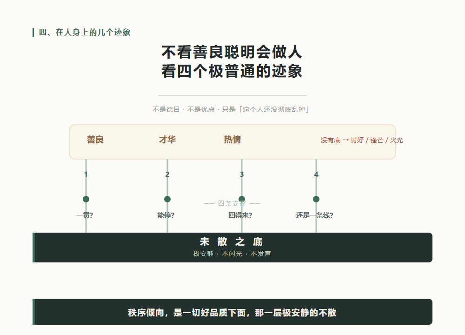Select the "才华" label

(x=167, y=140)
